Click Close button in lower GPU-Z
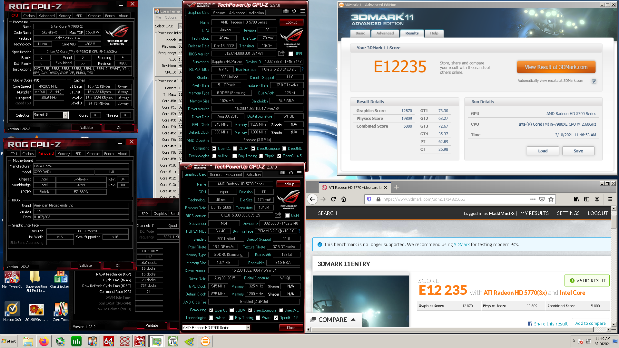The image size is (619, 348). pos(291,327)
